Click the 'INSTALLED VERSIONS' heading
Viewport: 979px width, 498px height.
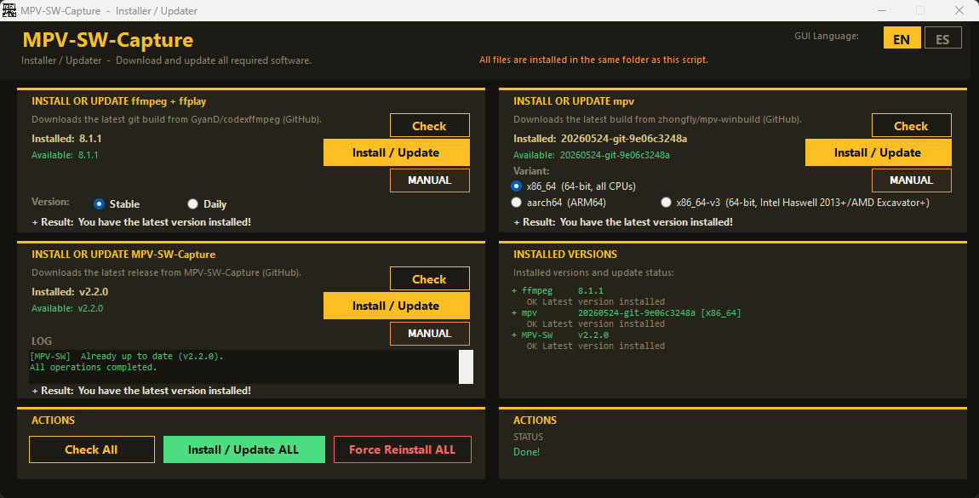tap(565, 255)
